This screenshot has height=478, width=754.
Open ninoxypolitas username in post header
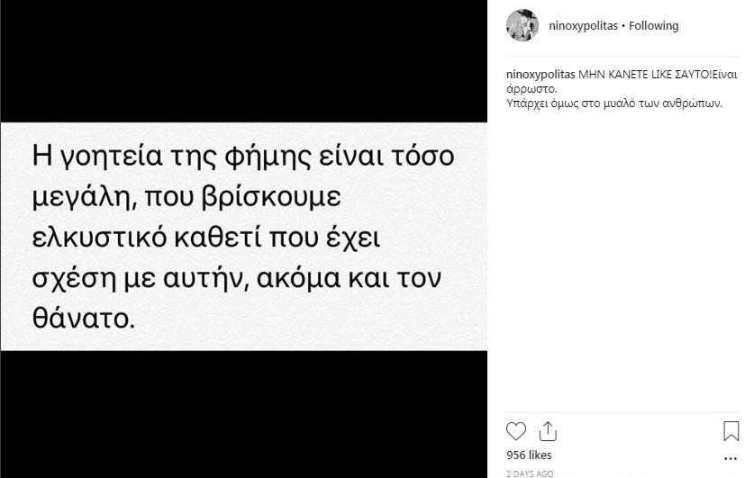583,26
